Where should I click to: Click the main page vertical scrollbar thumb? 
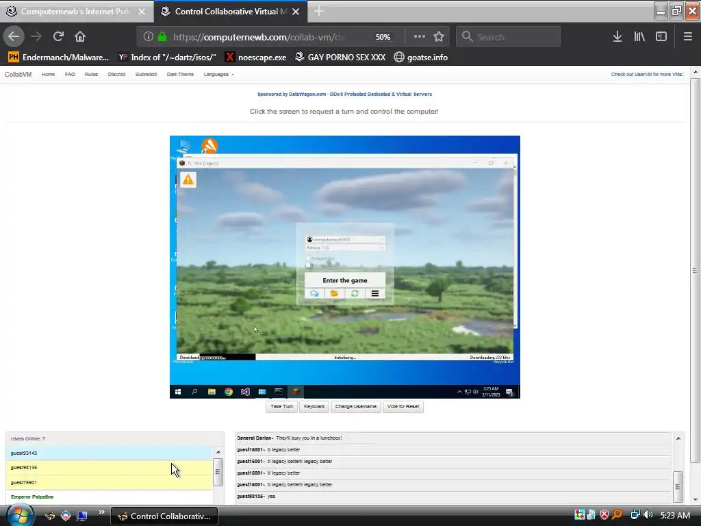coord(695,270)
